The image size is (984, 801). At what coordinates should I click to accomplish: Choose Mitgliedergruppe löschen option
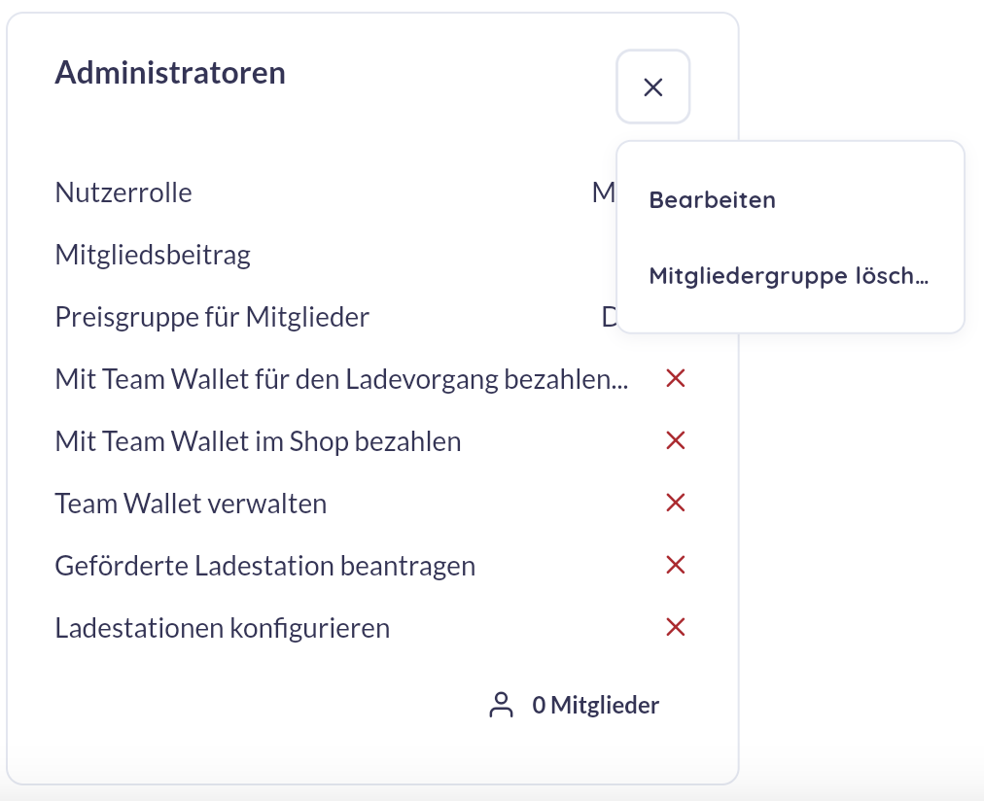(x=789, y=276)
